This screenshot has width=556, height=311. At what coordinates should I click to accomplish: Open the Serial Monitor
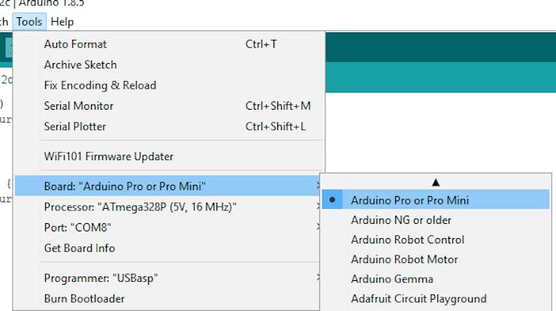pyautogui.click(x=169, y=106)
